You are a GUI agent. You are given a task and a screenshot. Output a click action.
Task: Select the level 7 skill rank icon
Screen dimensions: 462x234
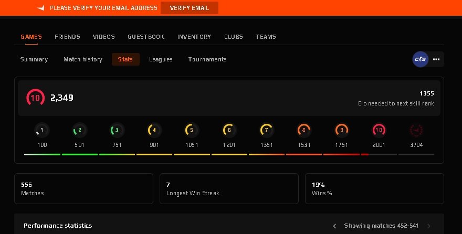(266, 130)
